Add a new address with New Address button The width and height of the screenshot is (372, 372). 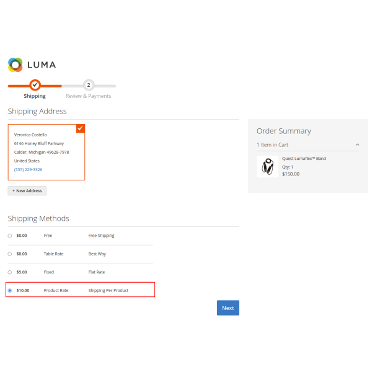27,191
